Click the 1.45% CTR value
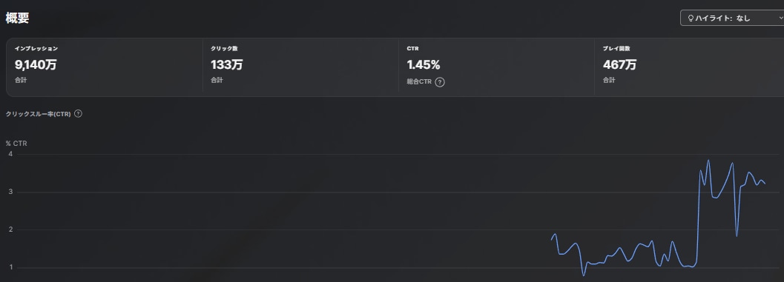Image resolution: width=784 pixels, height=282 pixels. [x=423, y=64]
